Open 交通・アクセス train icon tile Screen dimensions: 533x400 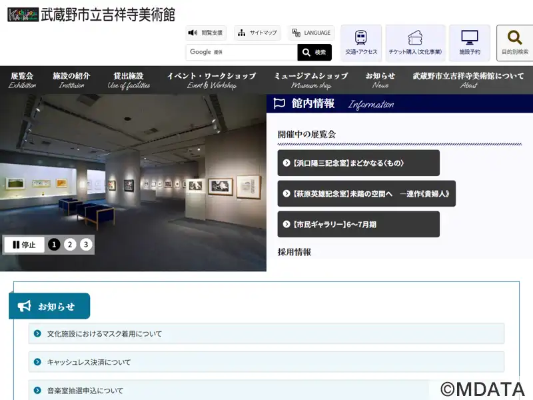pos(361,43)
